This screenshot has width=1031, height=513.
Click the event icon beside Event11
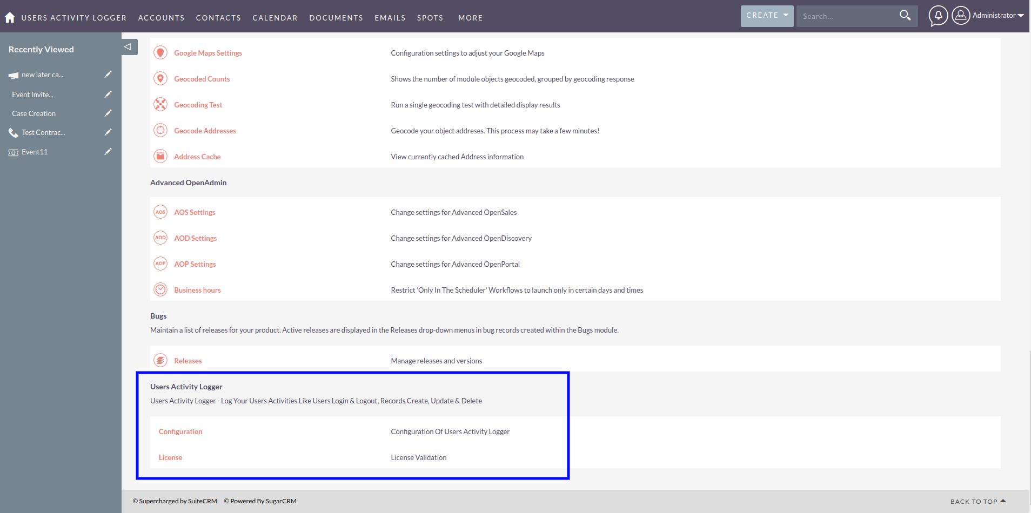click(x=14, y=152)
